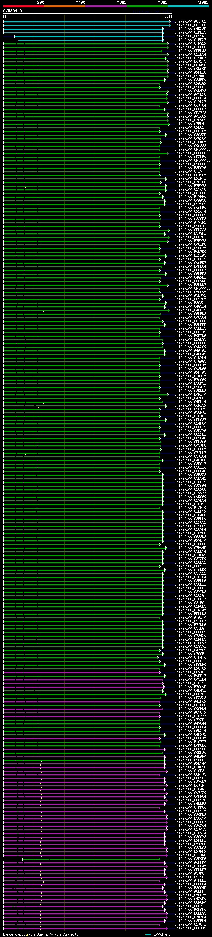Viewport: 212px width, 937px height.
Task: Select the UniRef100_C7RS29 label
Action: tap(190, 43)
